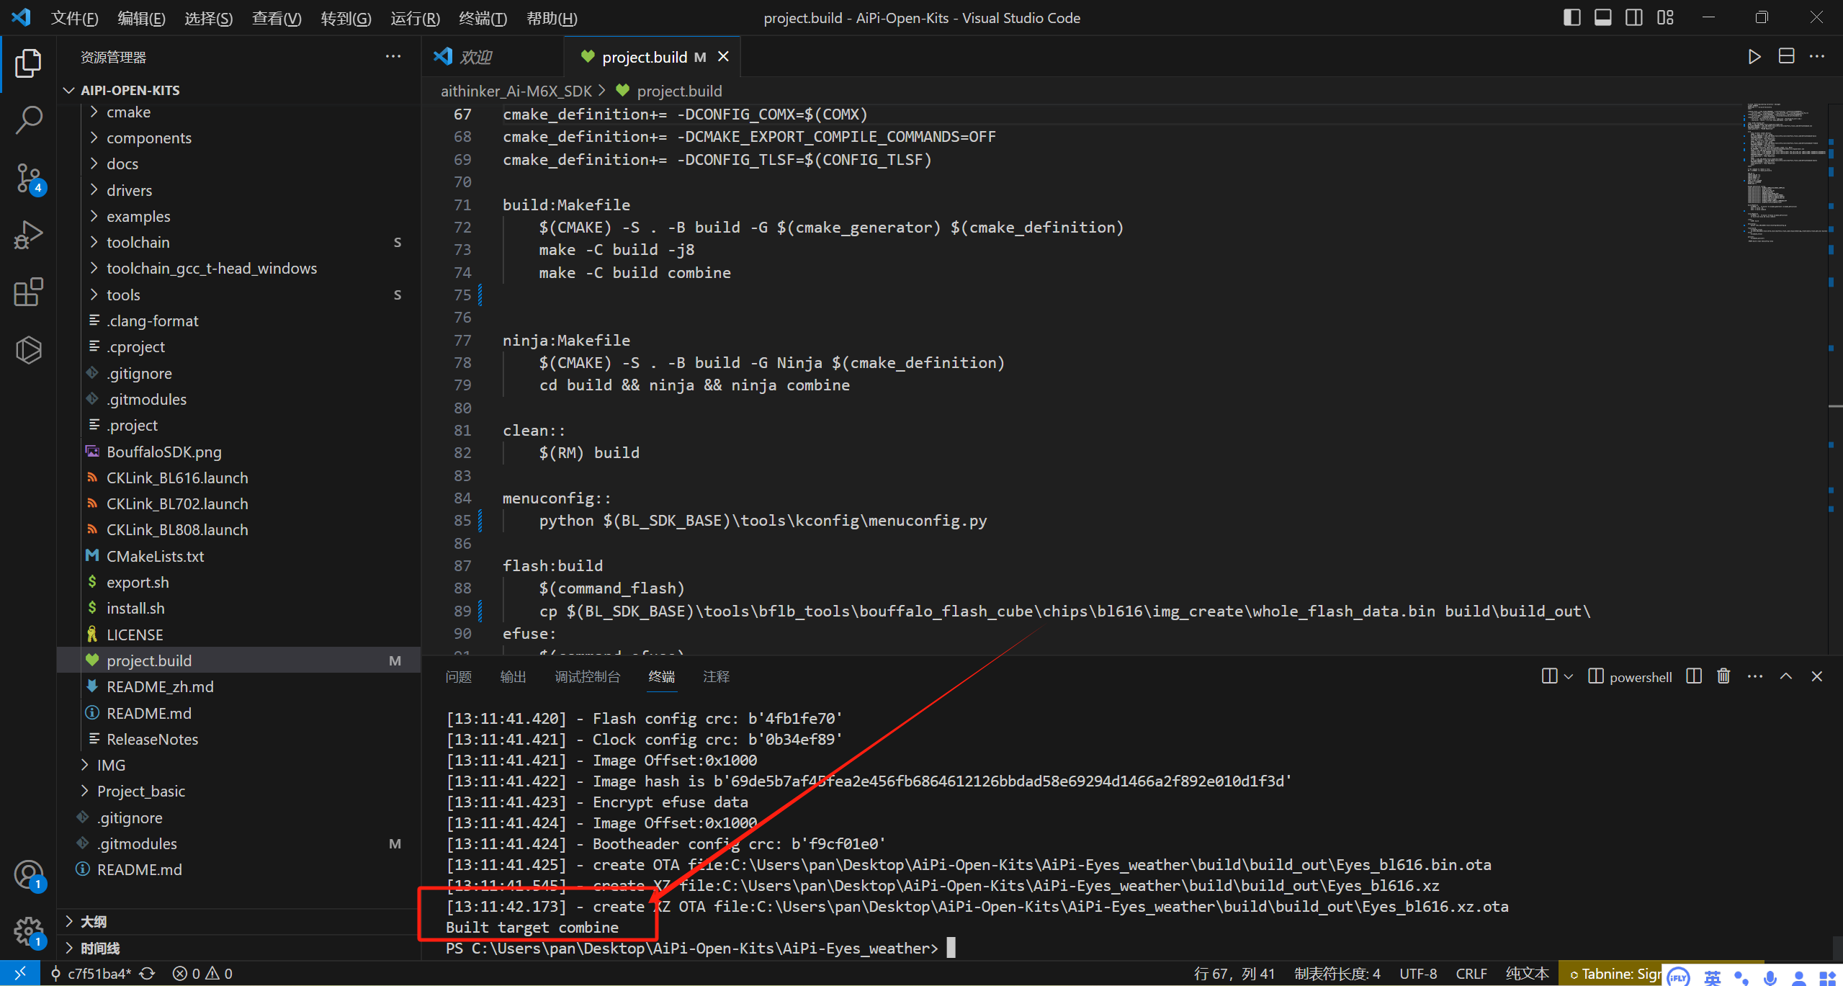
Task: Expand the drivers folder
Action: 94,190
